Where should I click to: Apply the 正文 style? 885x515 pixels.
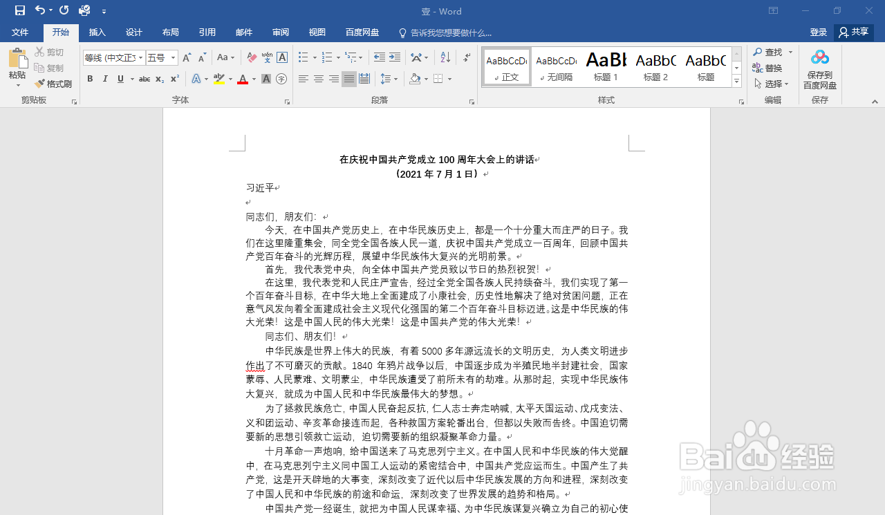507,67
